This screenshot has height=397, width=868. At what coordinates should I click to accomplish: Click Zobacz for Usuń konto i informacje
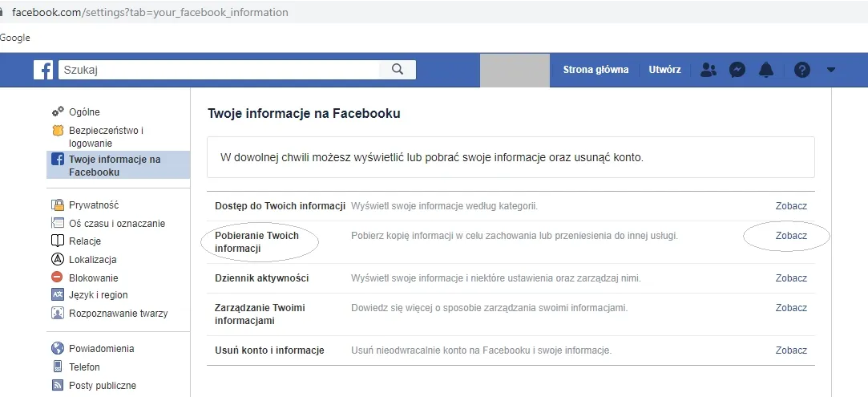(791, 350)
